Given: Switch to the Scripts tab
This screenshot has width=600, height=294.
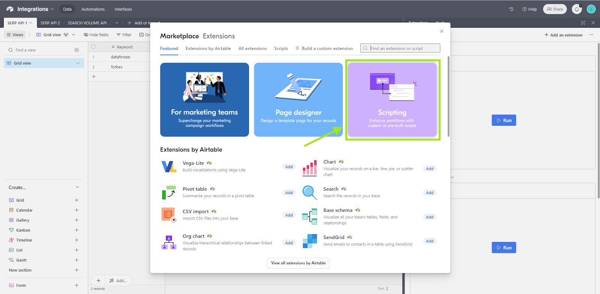Looking at the screenshot, I should pyautogui.click(x=281, y=49).
